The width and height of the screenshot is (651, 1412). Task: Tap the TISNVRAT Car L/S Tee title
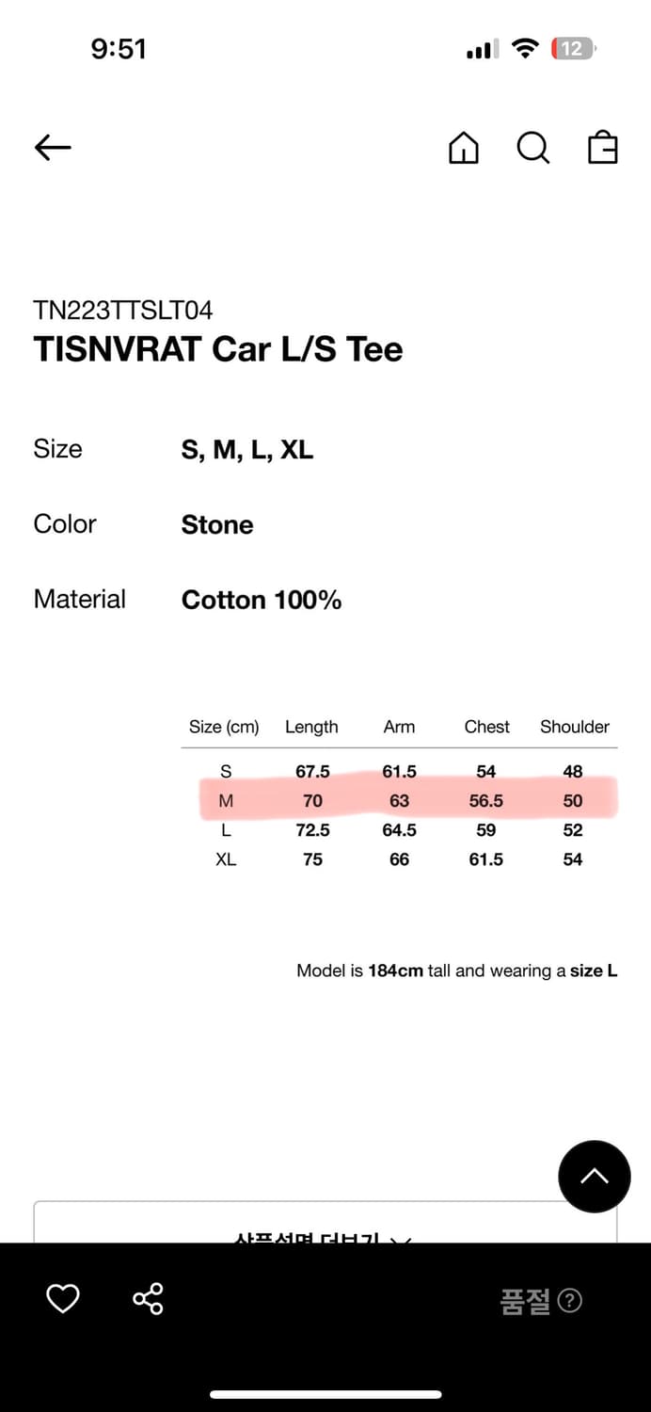pyautogui.click(x=218, y=349)
